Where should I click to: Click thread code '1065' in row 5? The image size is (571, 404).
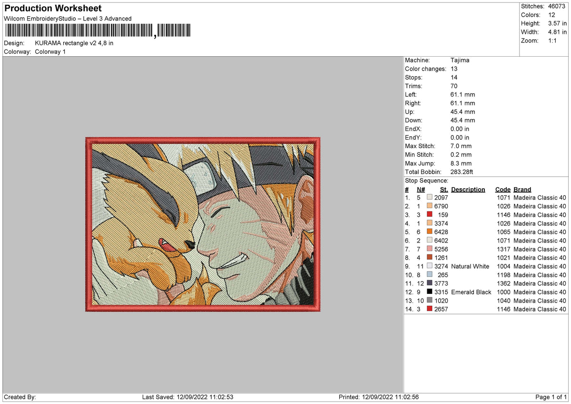(x=503, y=232)
